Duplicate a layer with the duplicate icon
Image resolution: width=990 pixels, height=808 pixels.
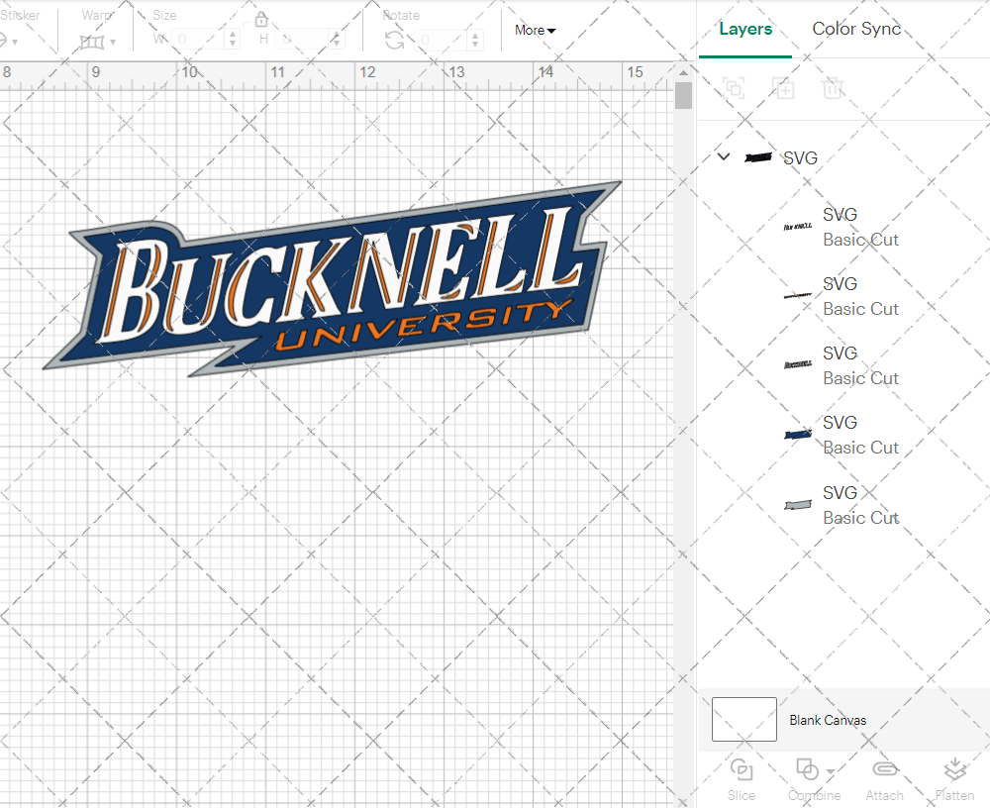[783, 88]
